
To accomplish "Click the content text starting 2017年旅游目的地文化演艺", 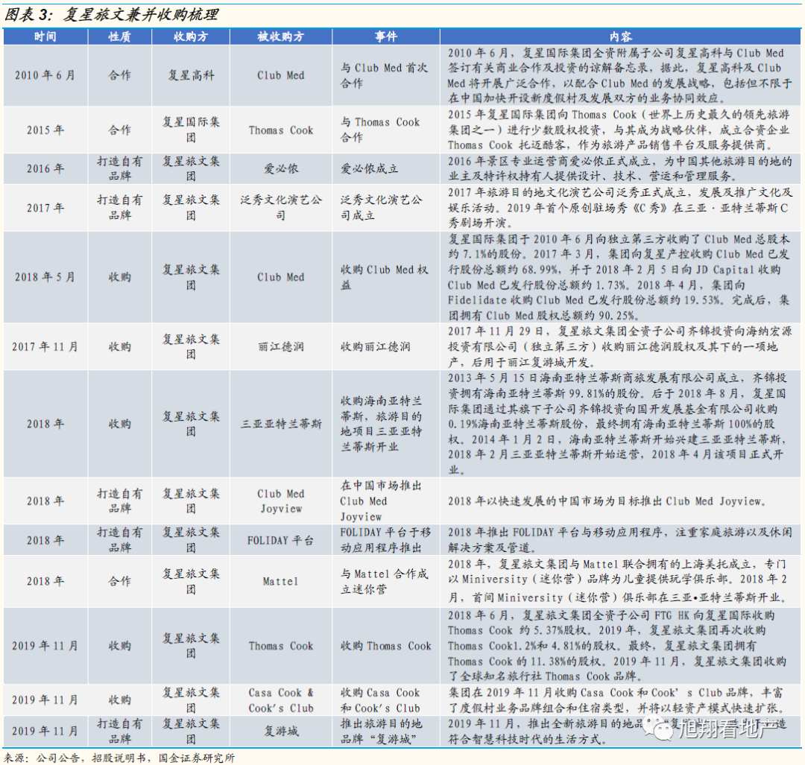I will 619,208.
